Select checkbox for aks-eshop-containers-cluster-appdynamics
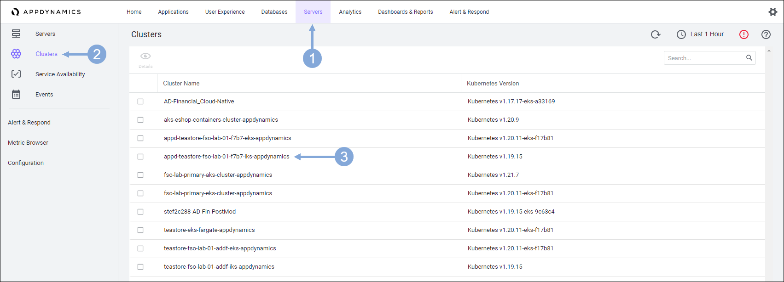 pos(140,120)
